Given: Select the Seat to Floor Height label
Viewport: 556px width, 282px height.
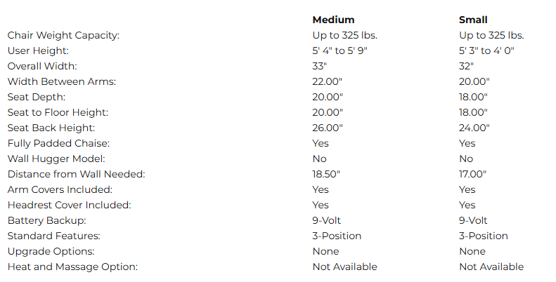Looking at the screenshot, I should (x=58, y=112).
